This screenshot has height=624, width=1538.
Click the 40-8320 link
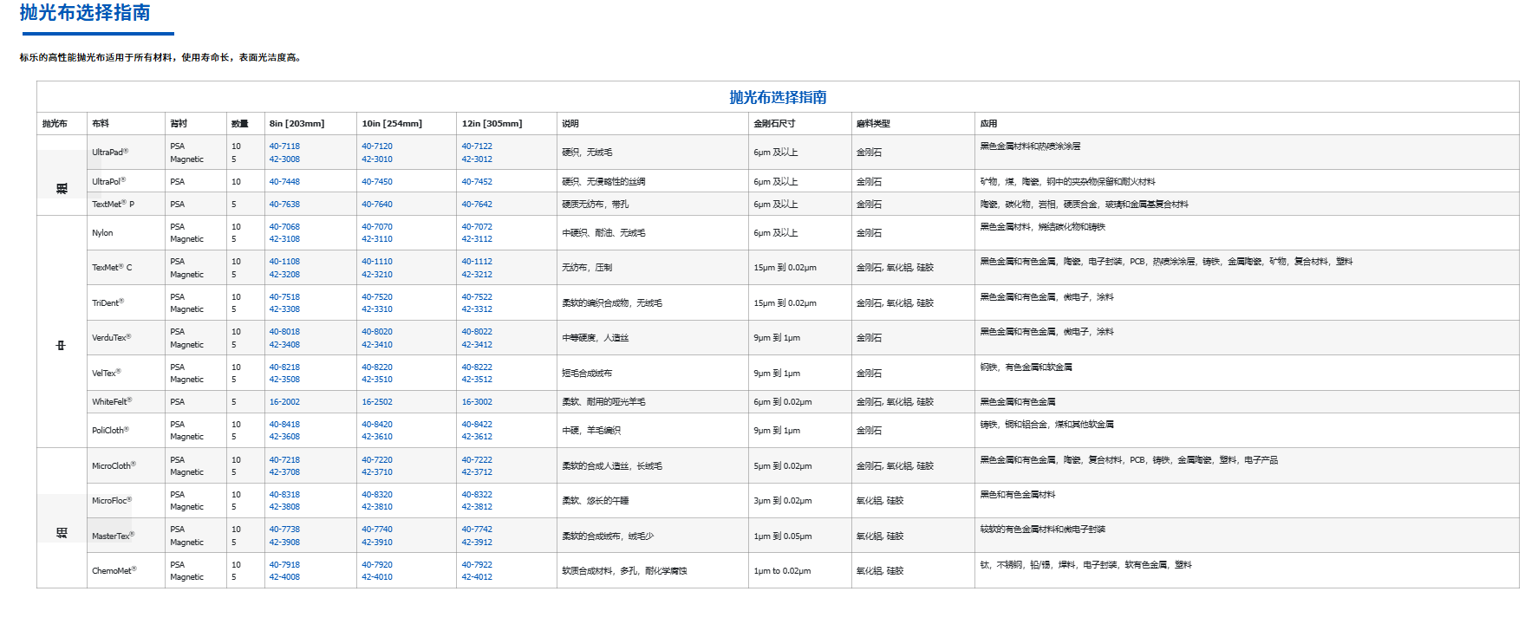click(377, 495)
